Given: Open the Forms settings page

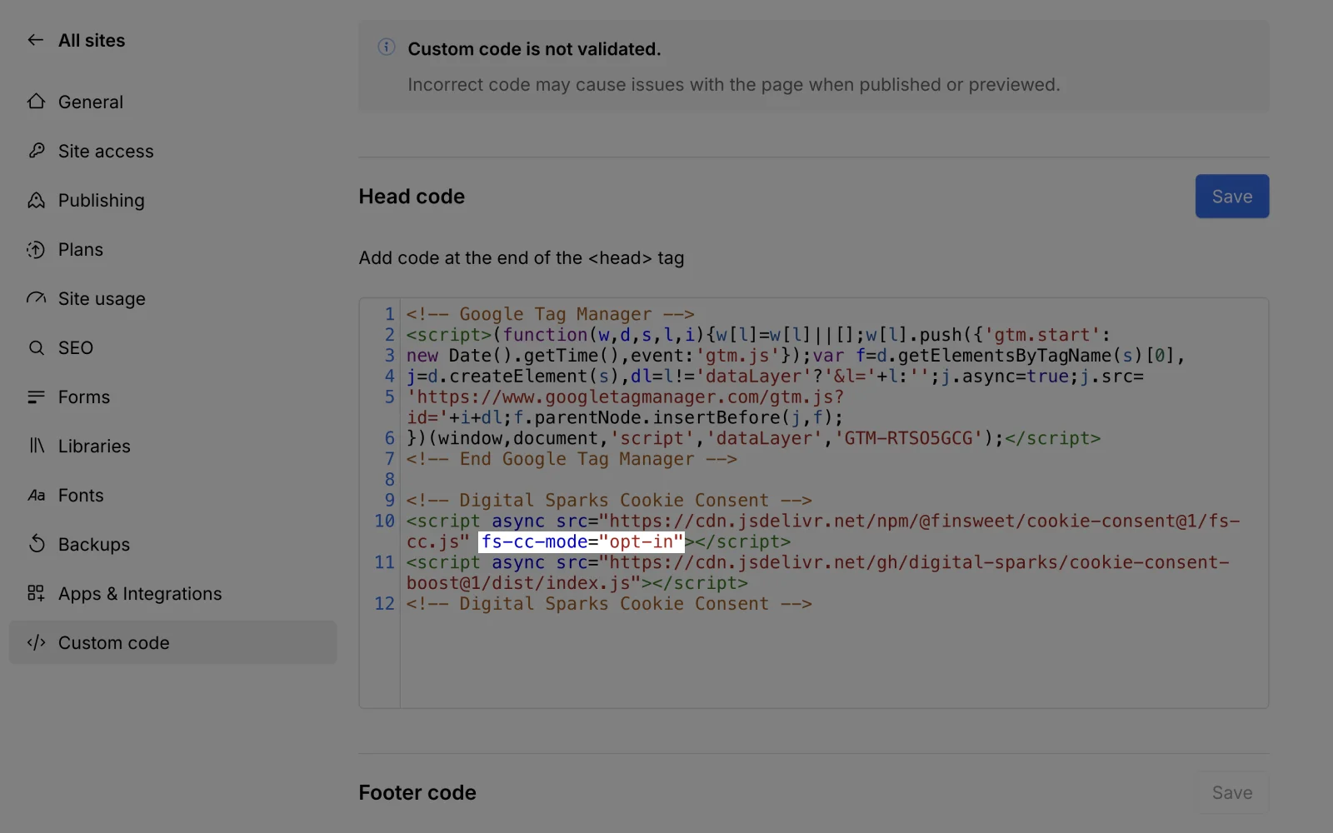Looking at the screenshot, I should [83, 397].
